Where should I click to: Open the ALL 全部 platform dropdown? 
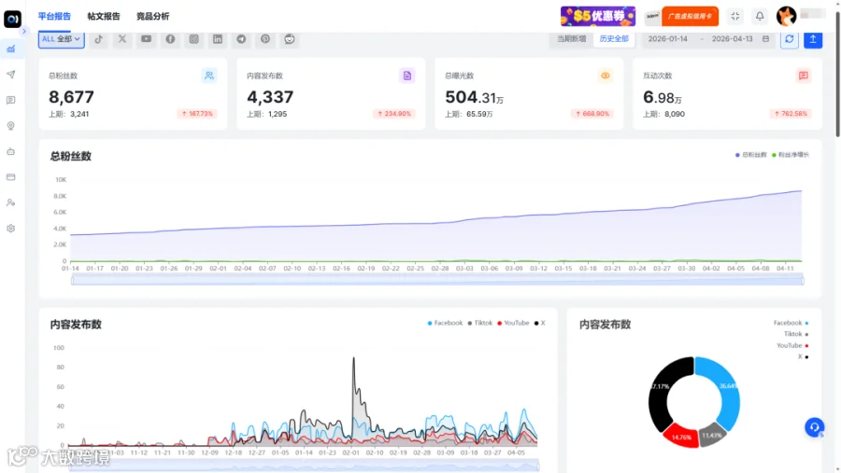point(61,39)
